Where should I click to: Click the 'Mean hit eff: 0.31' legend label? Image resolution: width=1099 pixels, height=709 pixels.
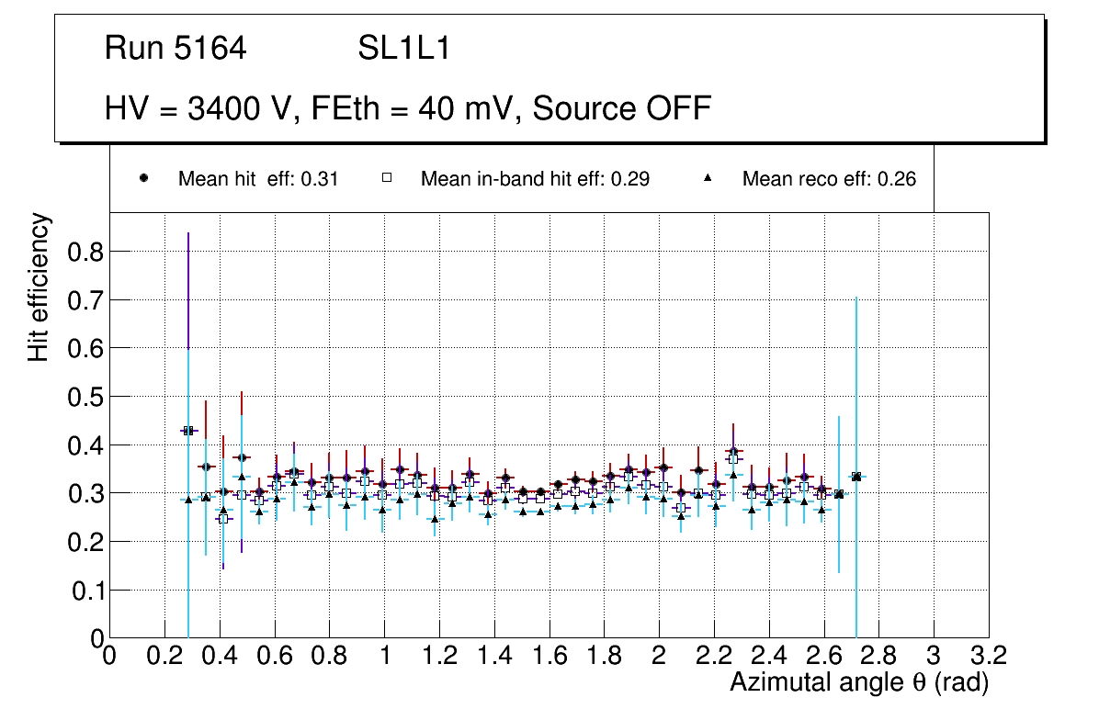(x=258, y=179)
